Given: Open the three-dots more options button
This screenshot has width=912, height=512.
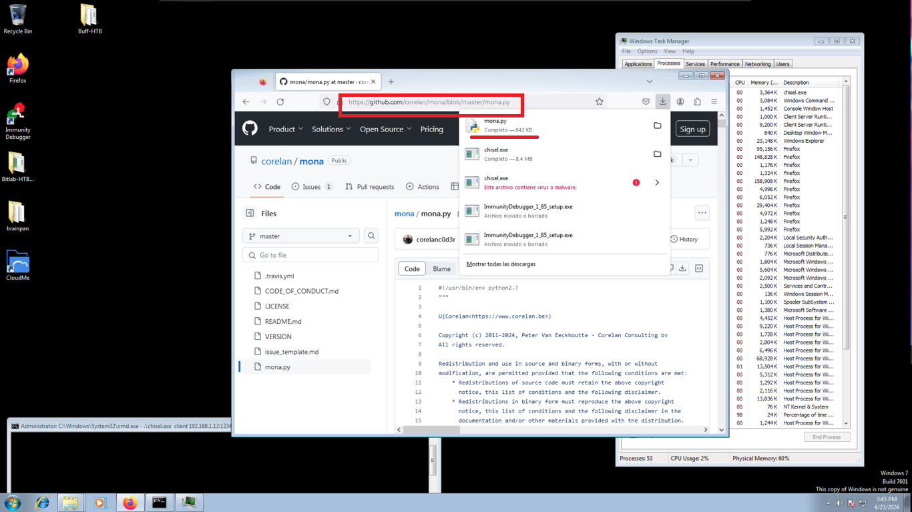Looking at the screenshot, I should click(702, 213).
